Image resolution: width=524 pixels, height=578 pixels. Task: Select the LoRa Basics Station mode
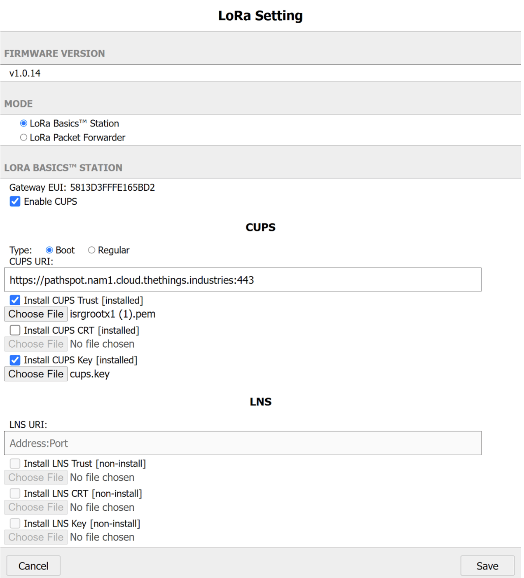(x=23, y=123)
